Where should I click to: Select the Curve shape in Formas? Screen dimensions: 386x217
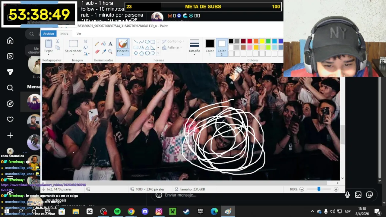[x=141, y=42]
